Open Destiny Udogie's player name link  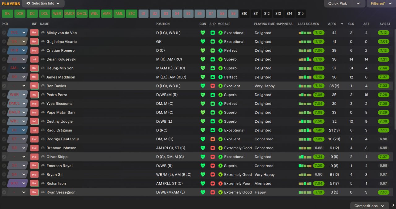point(60,122)
